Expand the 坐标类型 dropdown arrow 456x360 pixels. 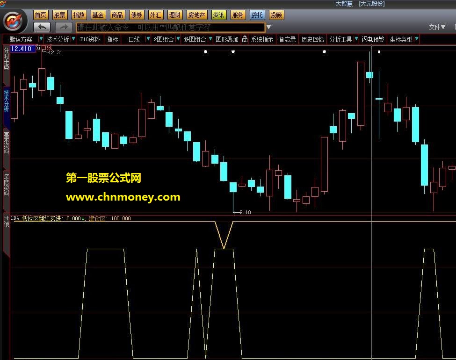pos(417,39)
